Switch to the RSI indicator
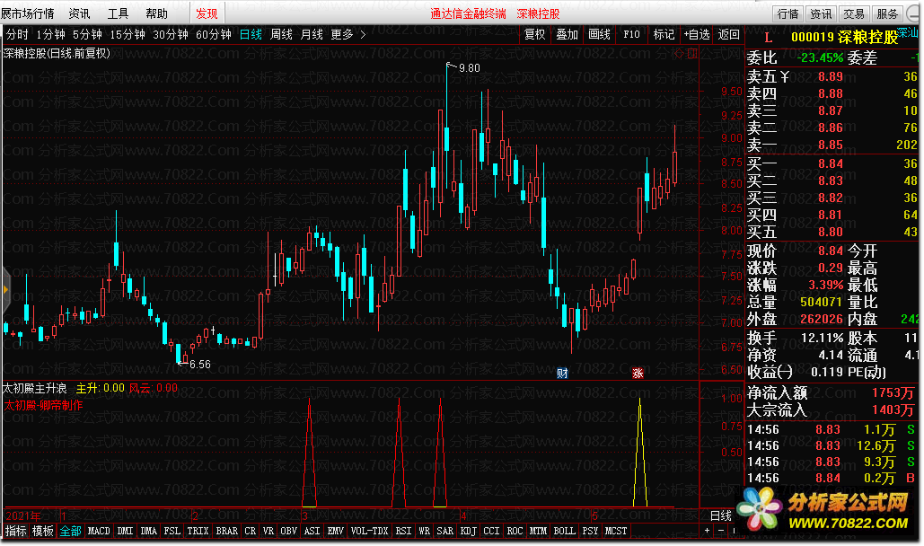The height and width of the screenshot is (546, 924). point(404,531)
